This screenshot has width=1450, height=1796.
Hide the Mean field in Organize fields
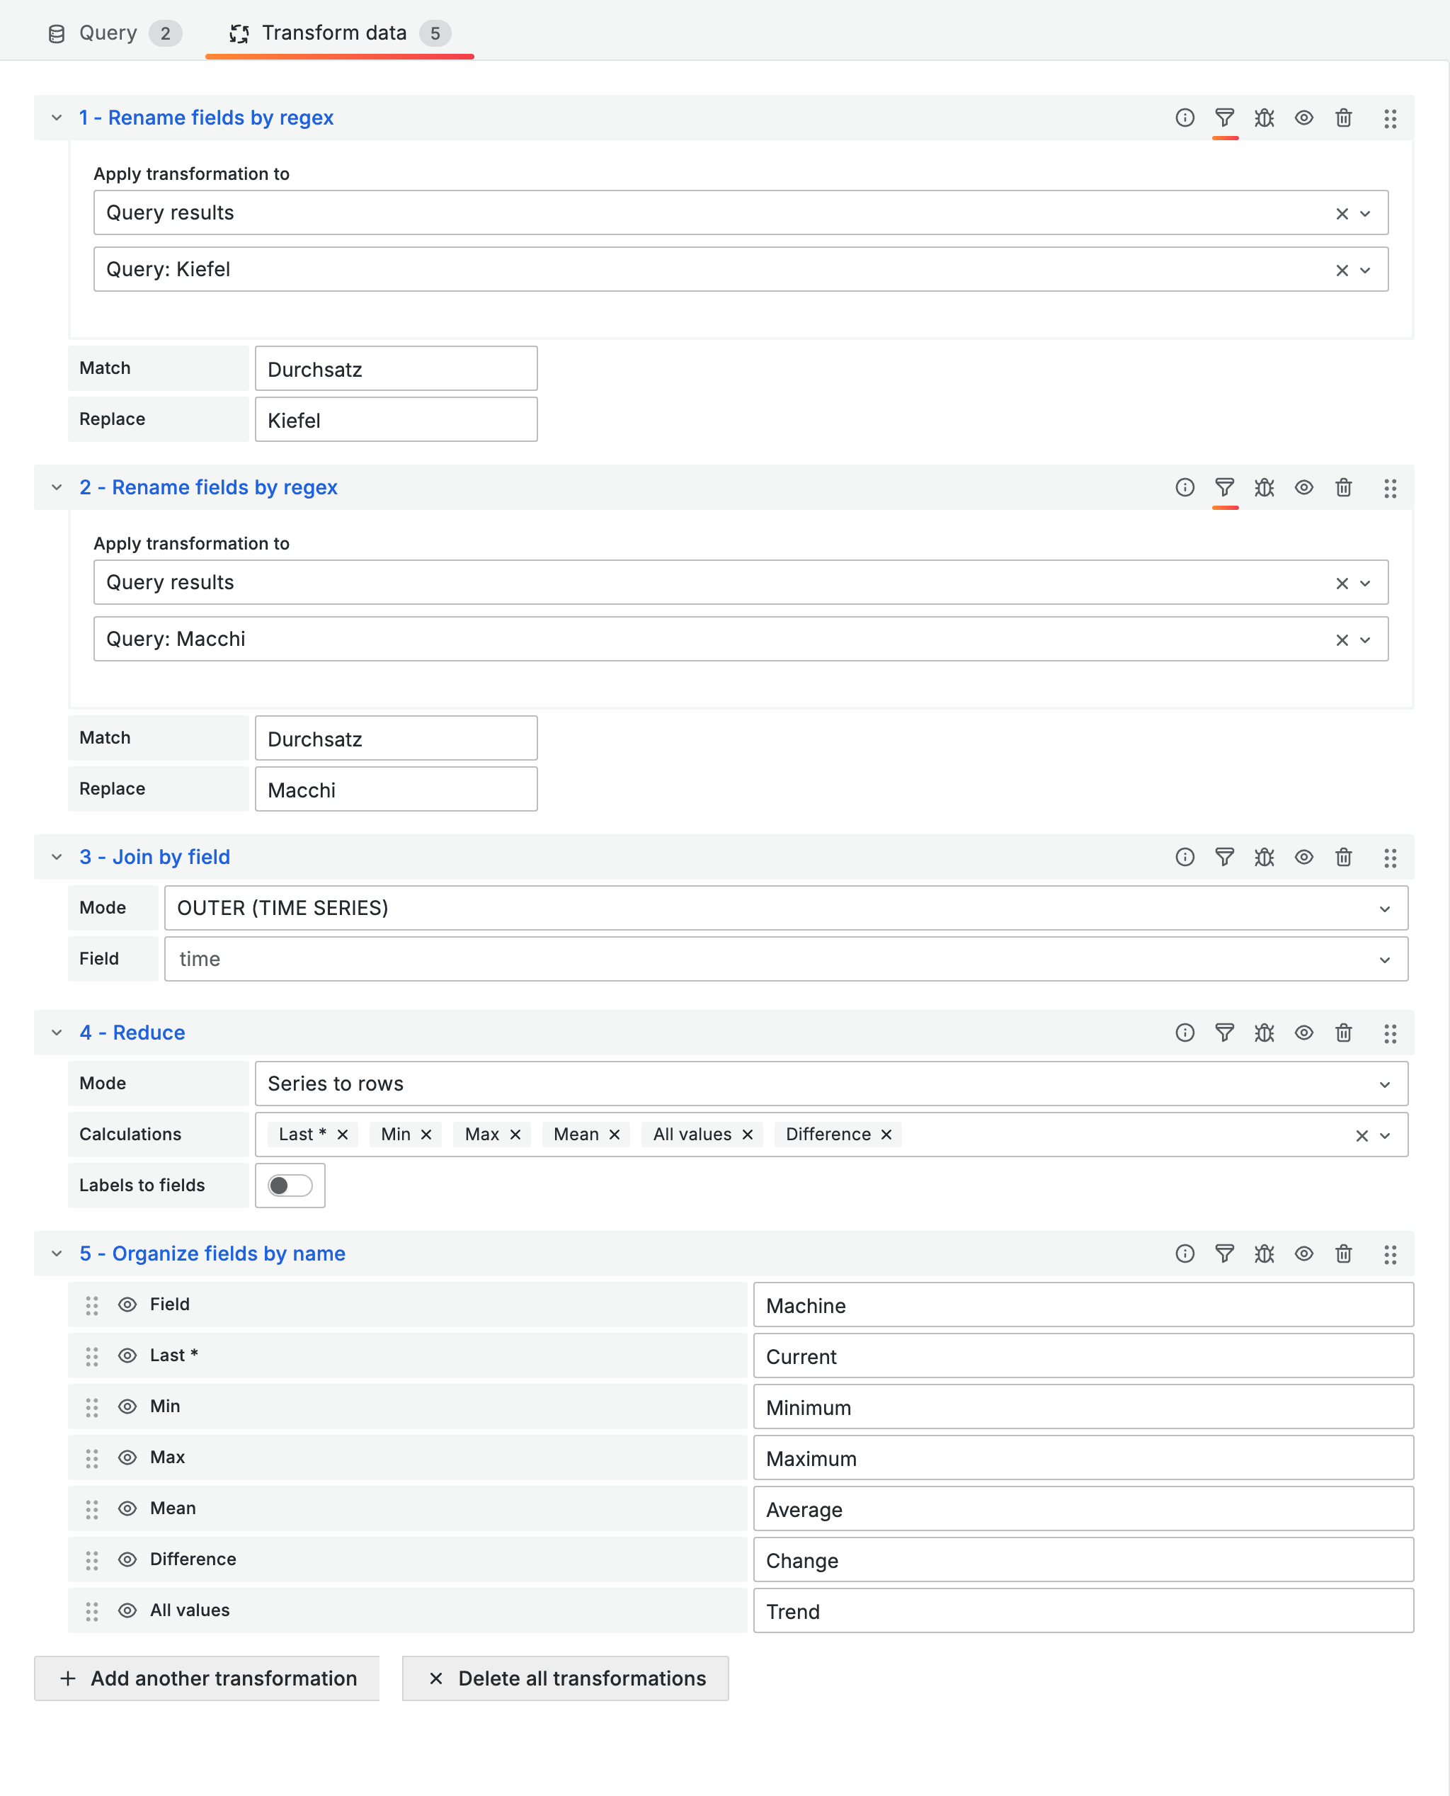click(127, 1508)
